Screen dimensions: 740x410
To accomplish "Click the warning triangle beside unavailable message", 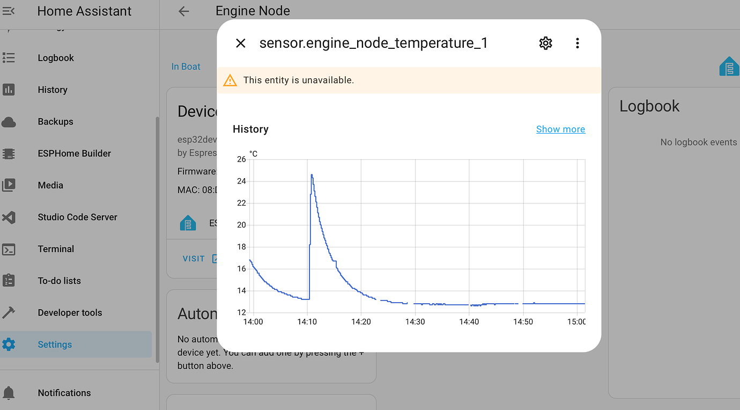I will click(230, 80).
